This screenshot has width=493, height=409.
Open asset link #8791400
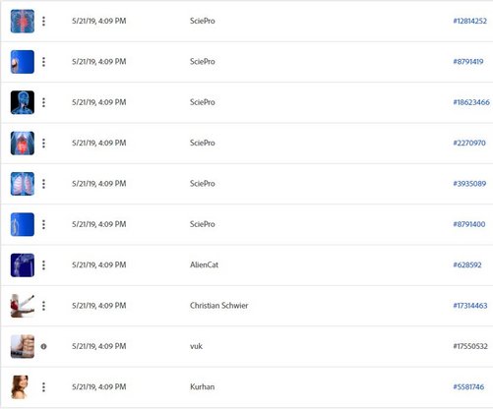point(469,224)
